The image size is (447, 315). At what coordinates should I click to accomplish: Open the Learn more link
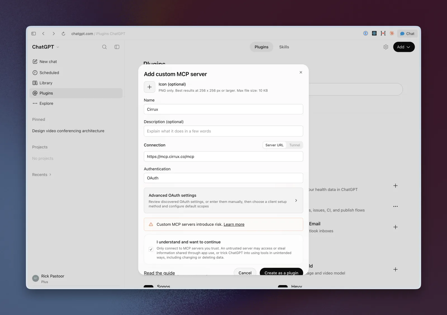click(x=234, y=224)
